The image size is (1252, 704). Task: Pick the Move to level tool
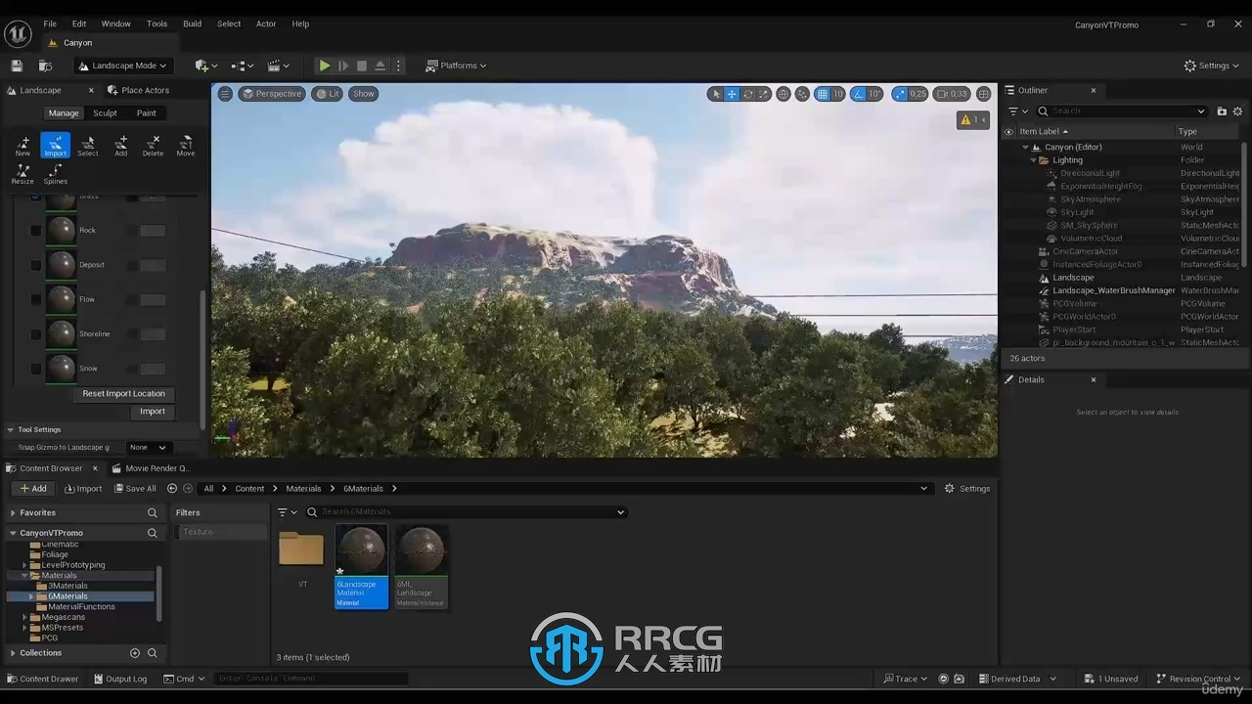click(x=185, y=146)
